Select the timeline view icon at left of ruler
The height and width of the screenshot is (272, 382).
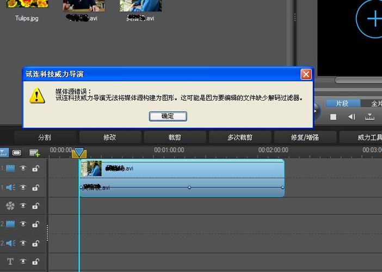pyautogui.click(x=4, y=153)
